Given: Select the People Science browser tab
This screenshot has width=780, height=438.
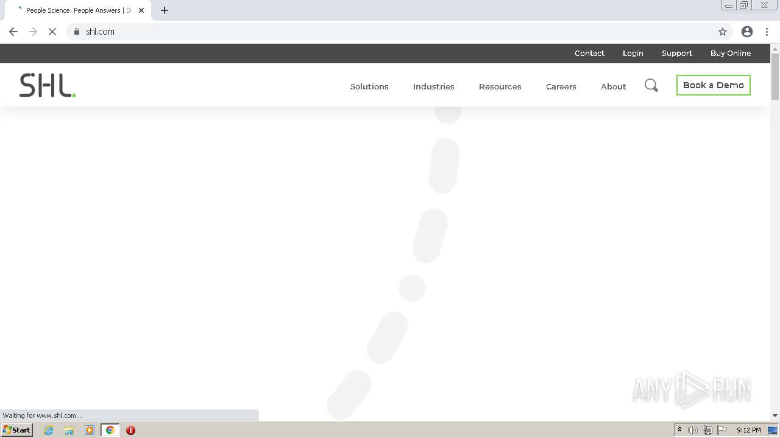Looking at the screenshot, I should tap(79, 10).
